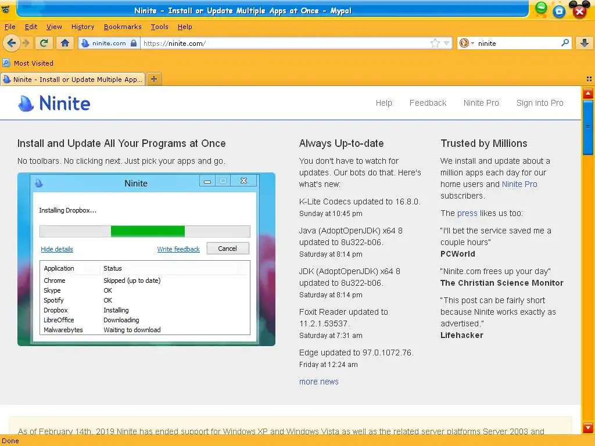The height and width of the screenshot is (446, 595).
Task: Click the 'Trusted by Millions' heading
Action: (484, 143)
